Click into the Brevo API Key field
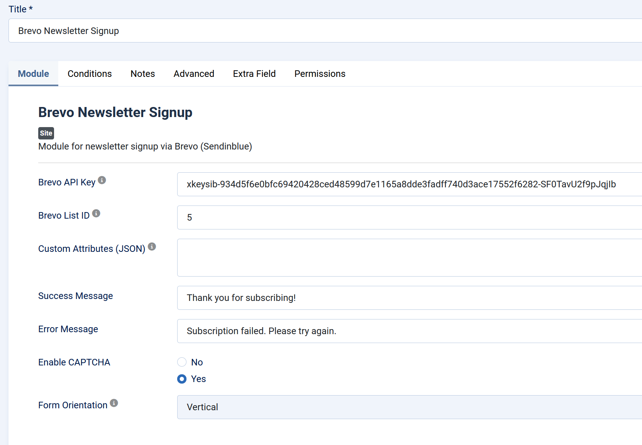Screen dimensions: 642x445 pos(409,184)
